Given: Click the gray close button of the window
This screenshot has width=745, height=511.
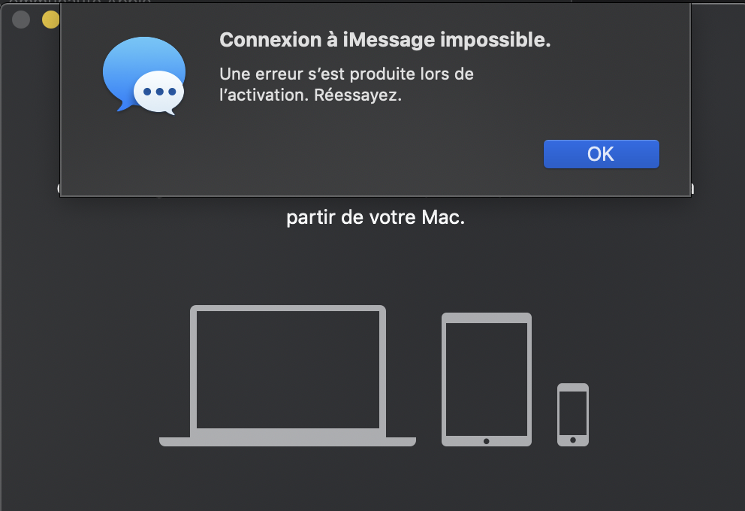Looking at the screenshot, I should point(21,20).
